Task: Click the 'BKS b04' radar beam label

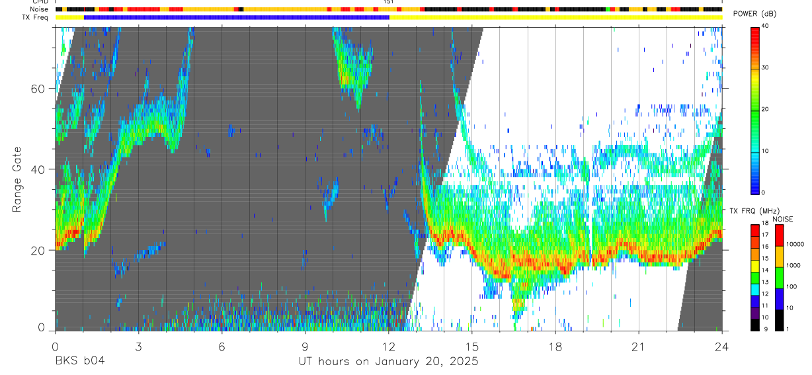Action: coord(79,362)
